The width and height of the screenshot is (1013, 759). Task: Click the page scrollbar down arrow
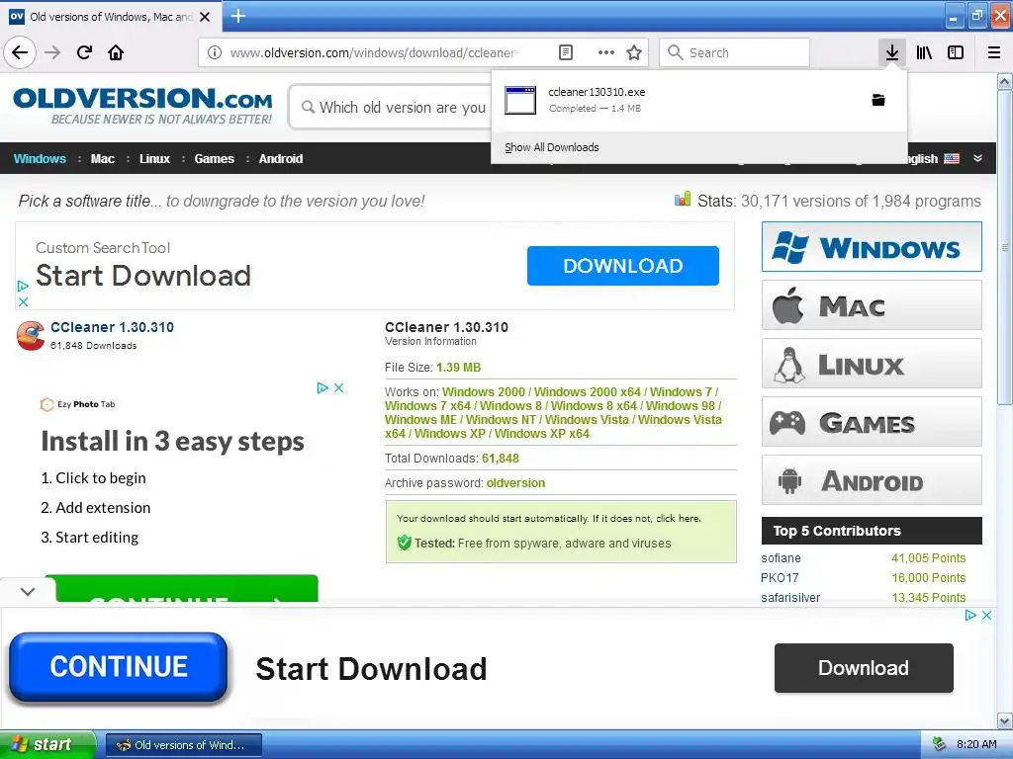[x=1005, y=720]
